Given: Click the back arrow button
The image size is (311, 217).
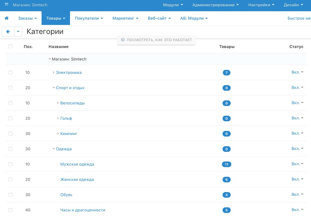Looking at the screenshot, I should coord(8,31).
